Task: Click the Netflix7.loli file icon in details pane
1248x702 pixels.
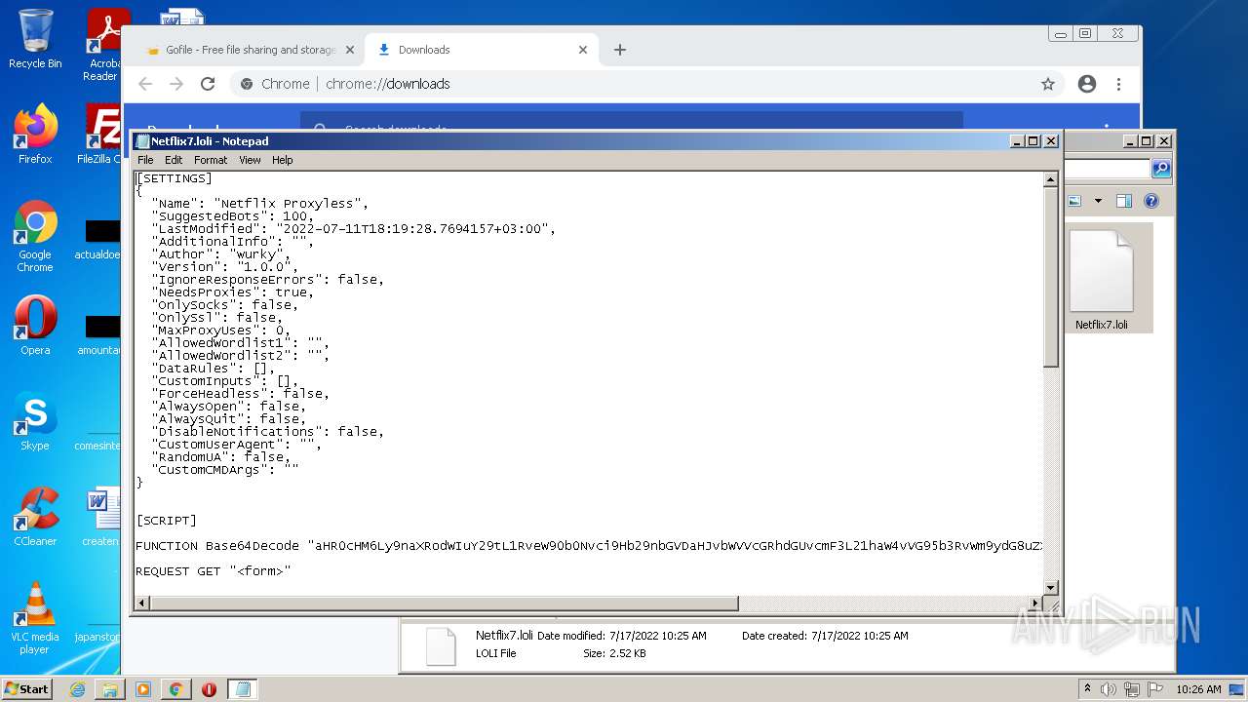Action: (441, 646)
